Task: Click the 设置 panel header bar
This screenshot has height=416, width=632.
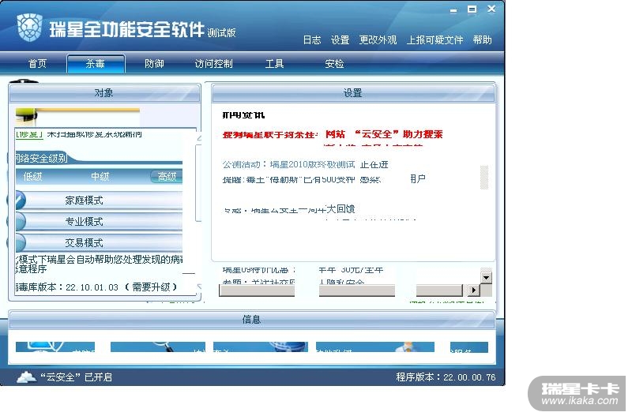Action: point(353,93)
